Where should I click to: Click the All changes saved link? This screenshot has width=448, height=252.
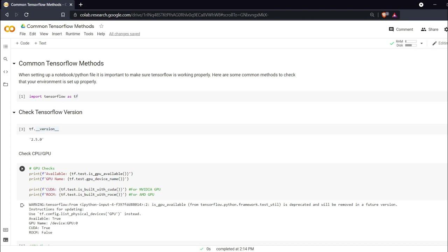coord(124,34)
